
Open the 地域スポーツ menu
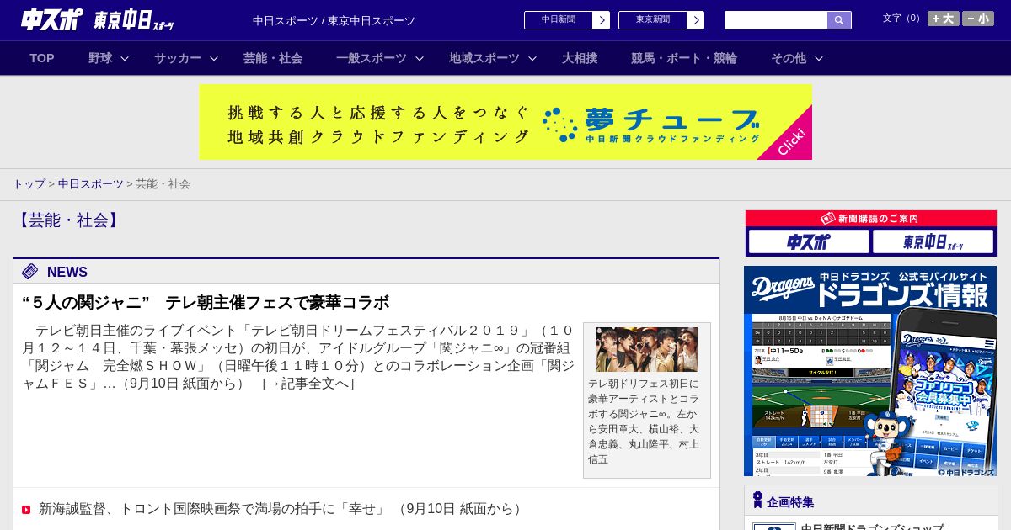point(484,58)
